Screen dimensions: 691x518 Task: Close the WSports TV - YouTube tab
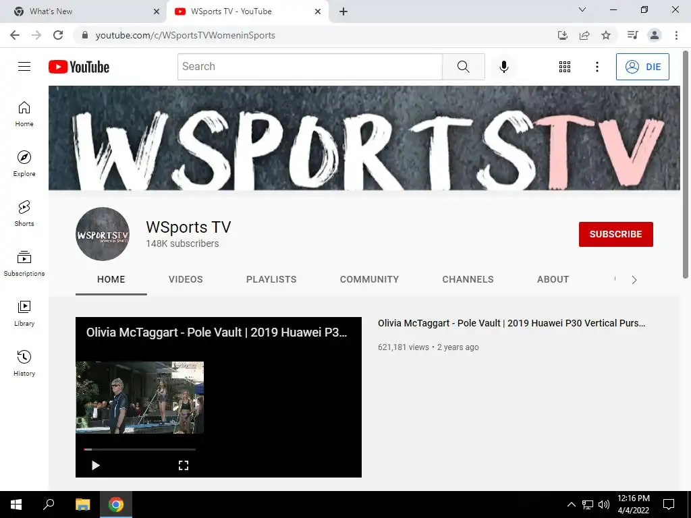318,11
